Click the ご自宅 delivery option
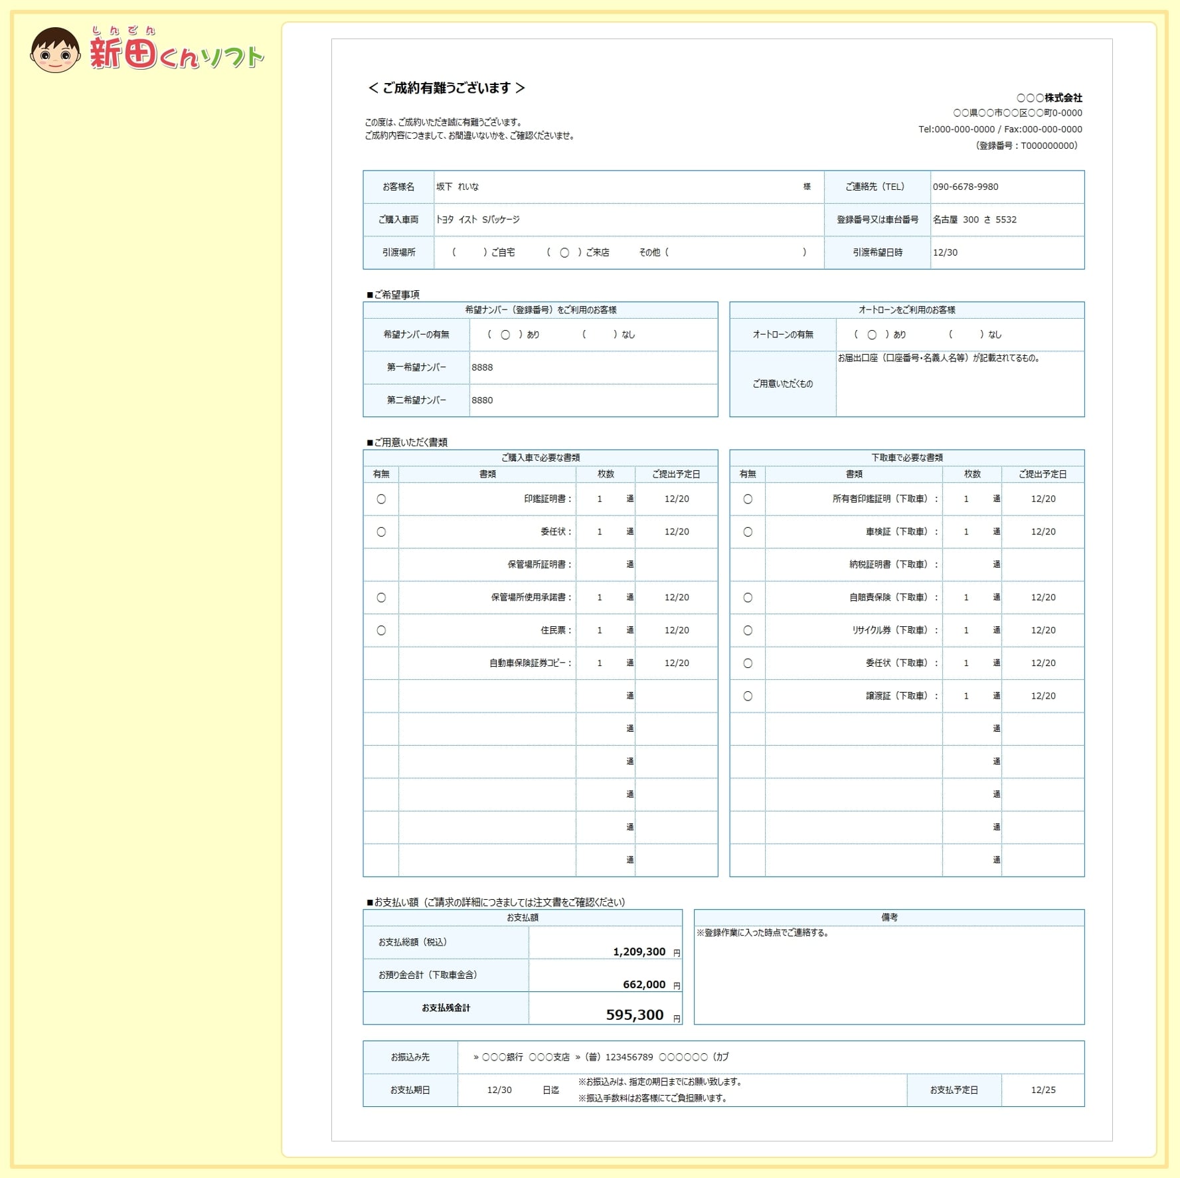This screenshot has width=1180, height=1178. click(x=503, y=253)
